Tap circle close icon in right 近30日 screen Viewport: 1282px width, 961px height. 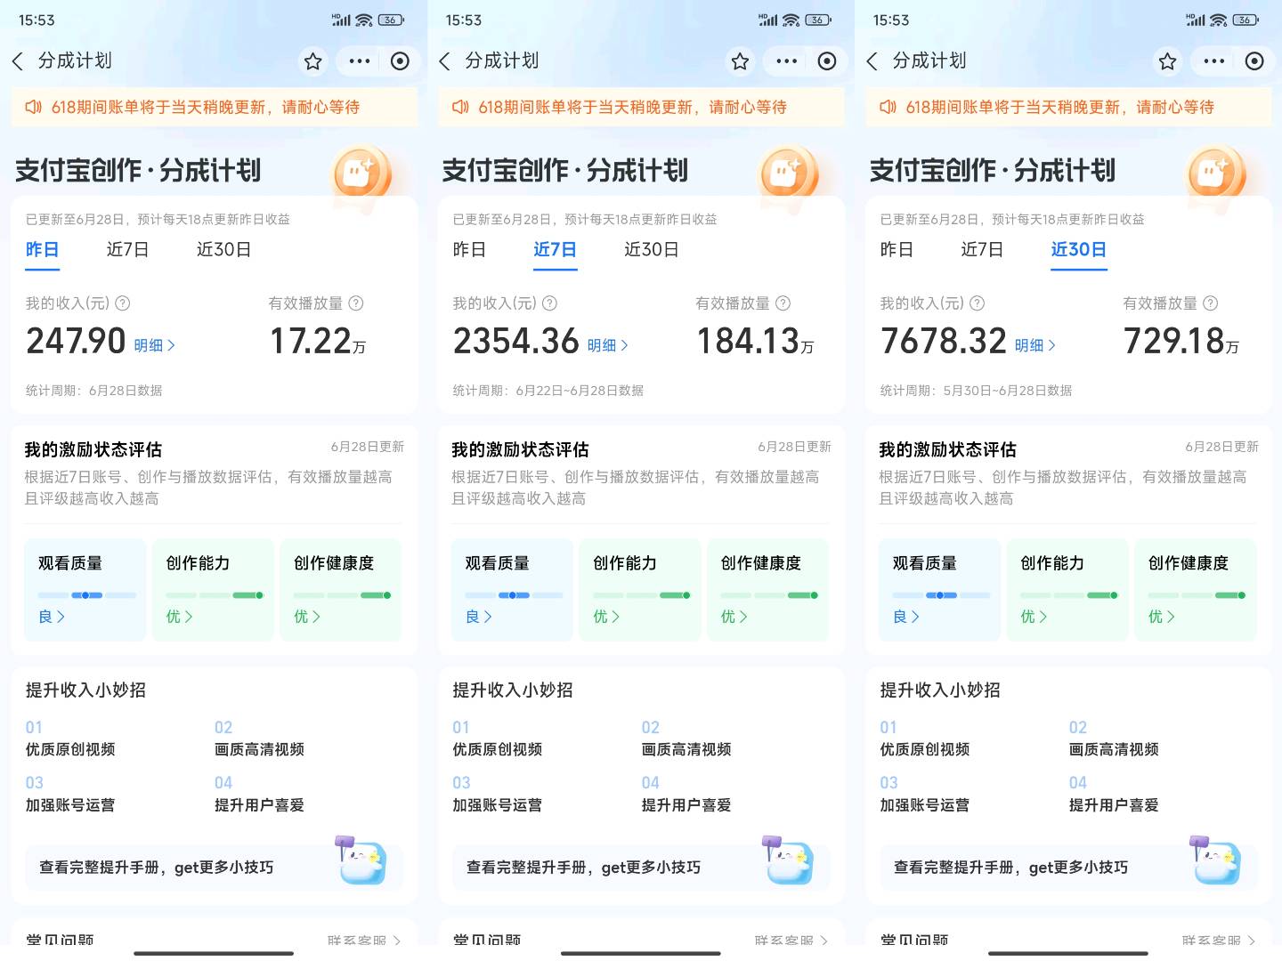[1254, 61]
